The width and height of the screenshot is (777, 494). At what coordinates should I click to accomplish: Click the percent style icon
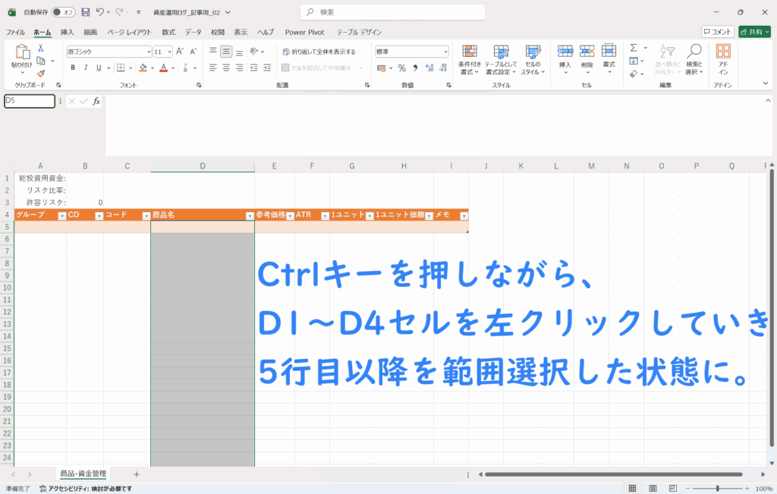coord(401,68)
